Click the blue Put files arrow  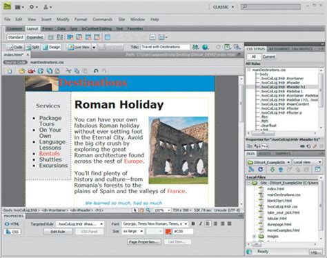(x=281, y=170)
